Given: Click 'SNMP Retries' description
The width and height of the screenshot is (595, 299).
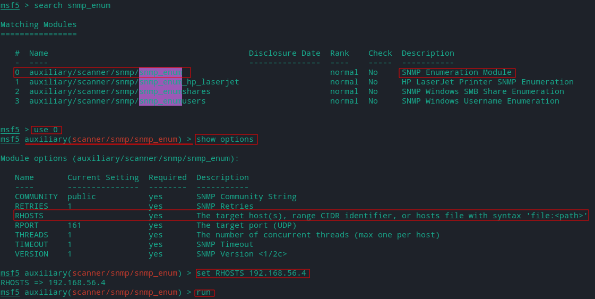Looking at the screenshot, I should tap(225, 206).
